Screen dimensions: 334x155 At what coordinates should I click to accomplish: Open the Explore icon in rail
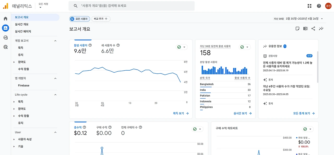(x=5, y=38)
